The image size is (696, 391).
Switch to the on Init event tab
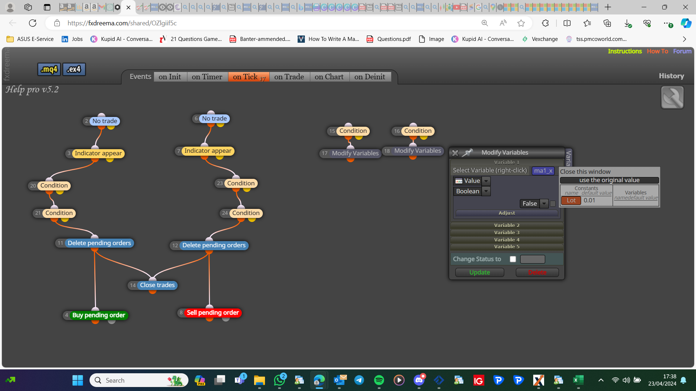pyautogui.click(x=170, y=77)
